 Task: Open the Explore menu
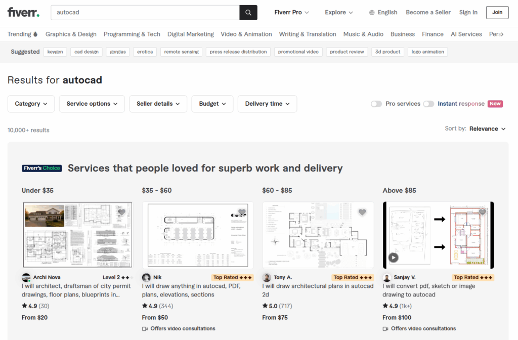click(x=338, y=12)
